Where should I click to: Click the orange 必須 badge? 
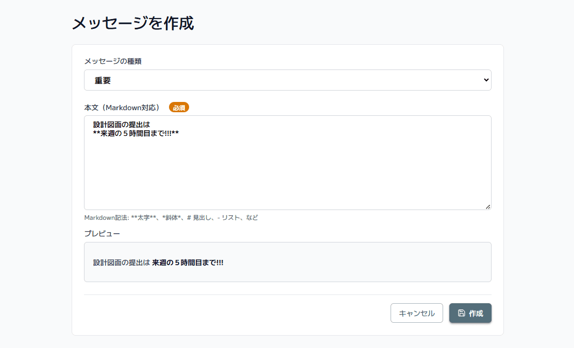click(179, 108)
